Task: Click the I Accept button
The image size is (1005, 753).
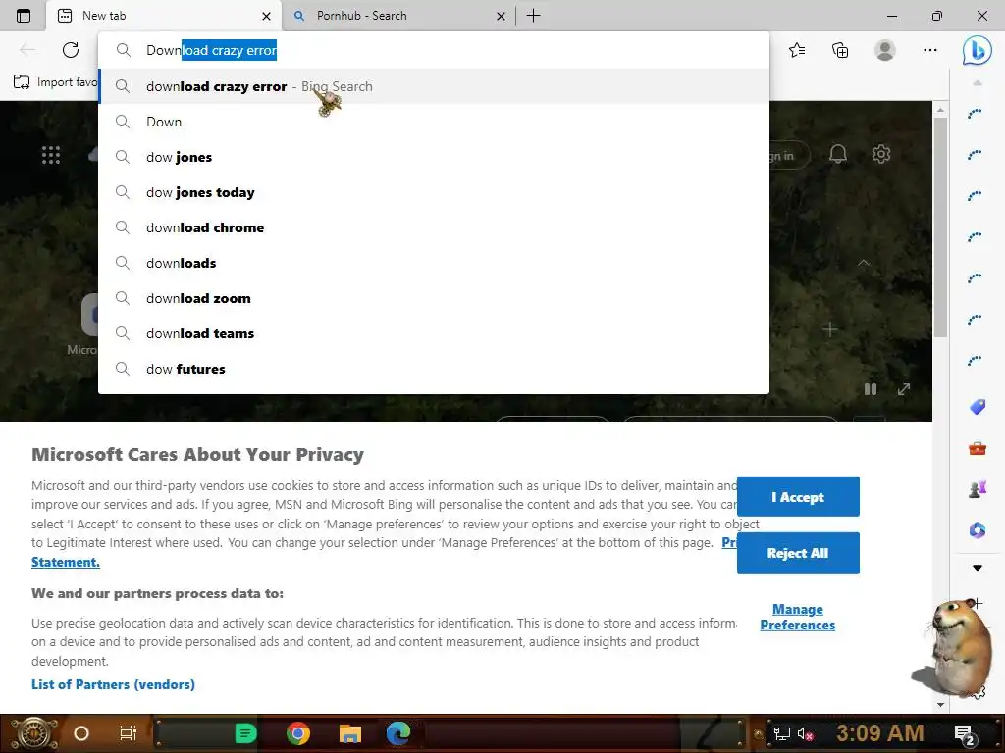Action: click(798, 496)
